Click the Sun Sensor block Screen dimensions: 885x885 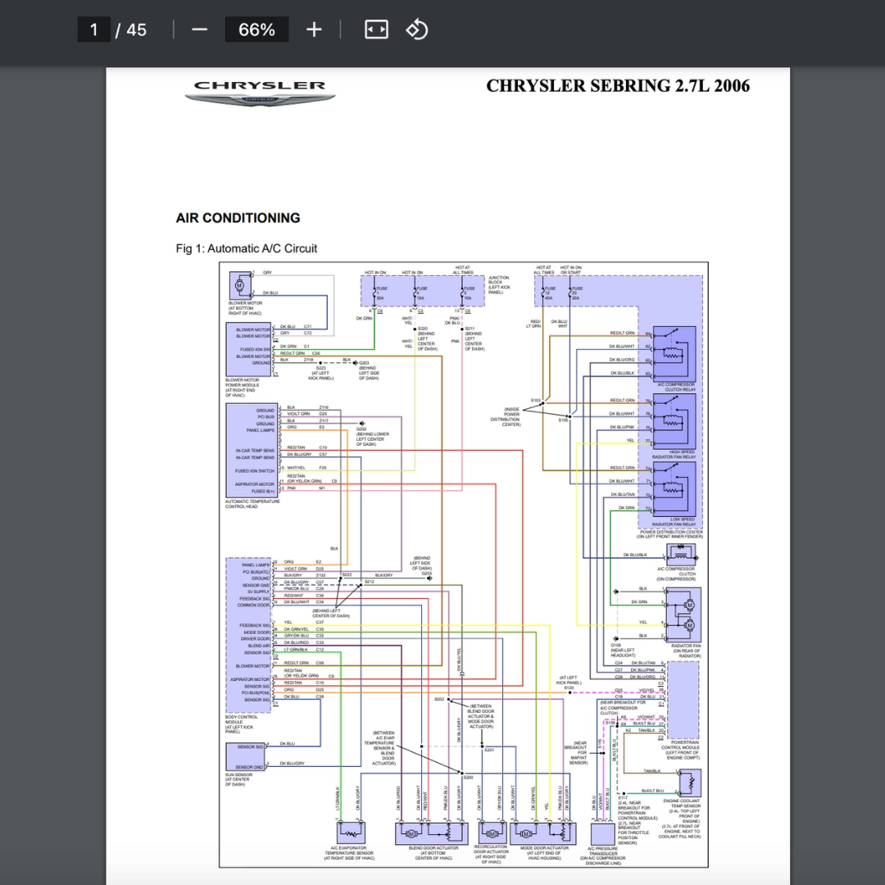[x=246, y=757]
